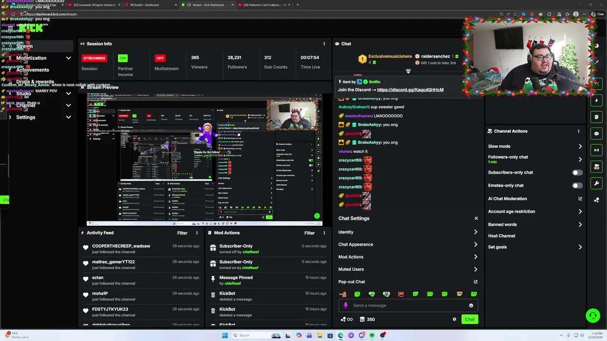This screenshot has width=607, height=341.
Task: Click the channel points shop icon showing 350
Action: coord(368,319)
